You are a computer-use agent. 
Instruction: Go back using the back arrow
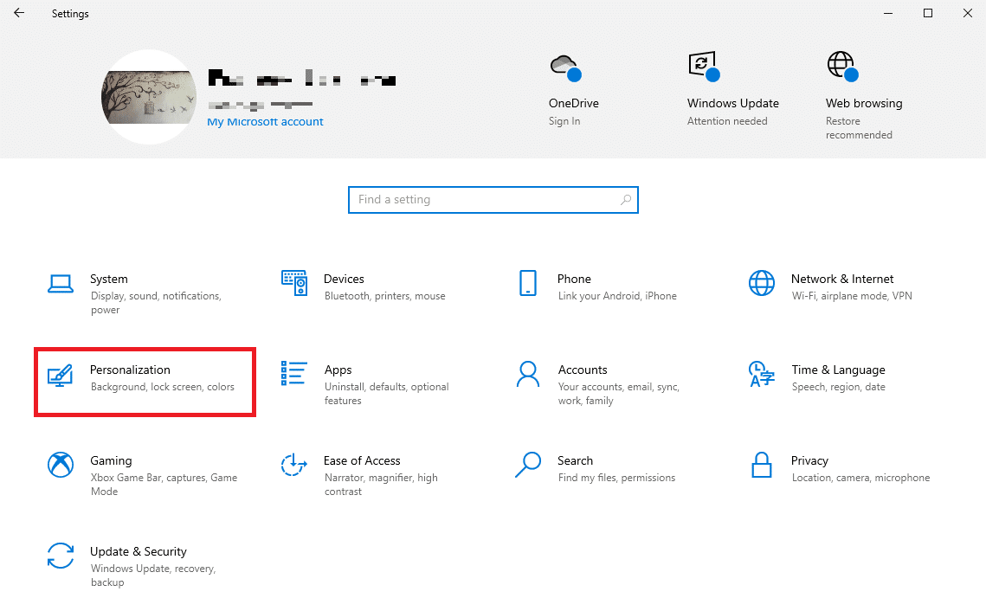point(19,13)
